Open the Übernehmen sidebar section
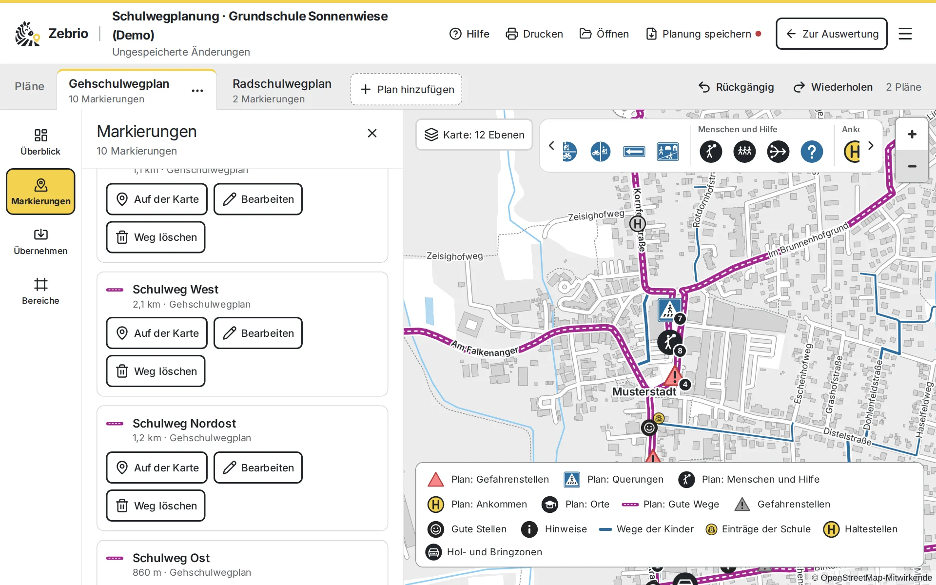The height and width of the screenshot is (585, 936). 40,241
